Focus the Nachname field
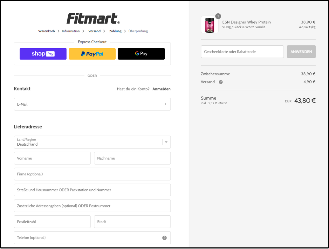This screenshot has width=329, height=249. [133, 158]
